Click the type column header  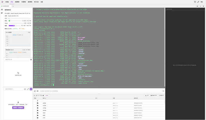pyautogui.click(x=35, y=98)
